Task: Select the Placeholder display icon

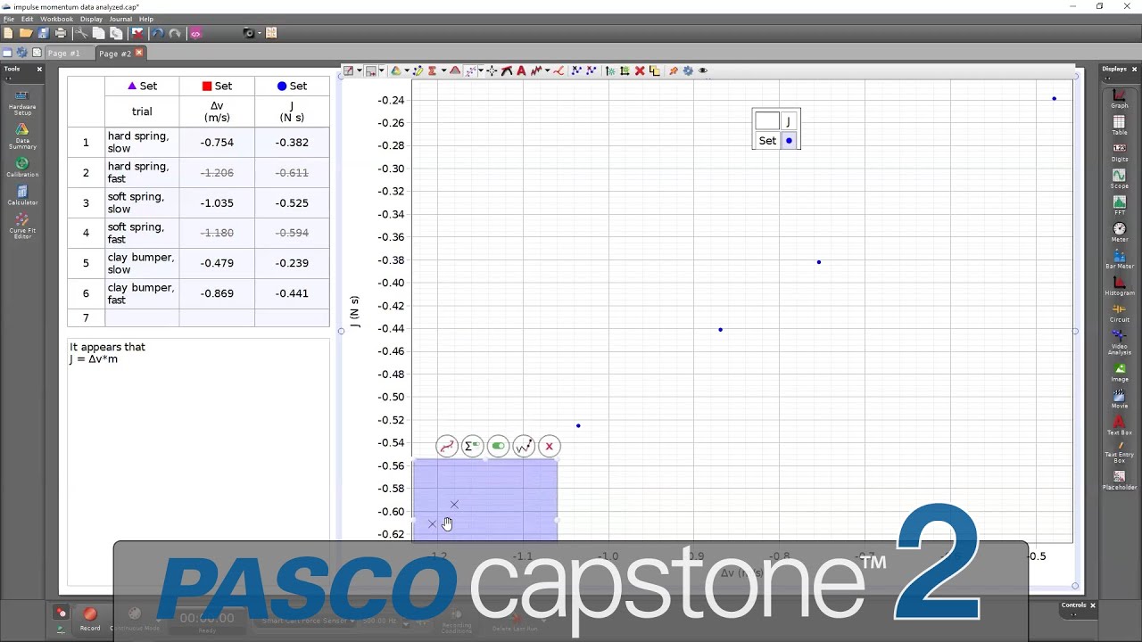Action: pyautogui.click(x=1119, y=480)
